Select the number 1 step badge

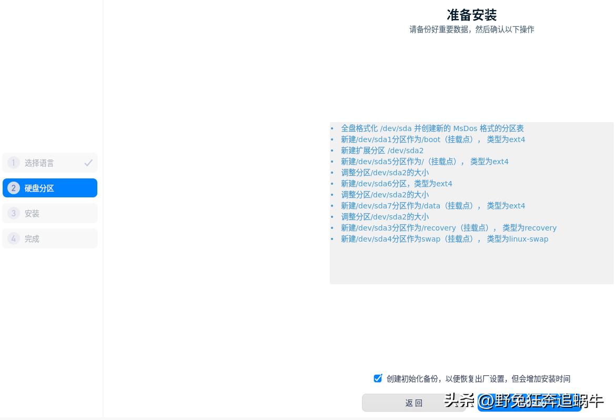tap(13, 163)
